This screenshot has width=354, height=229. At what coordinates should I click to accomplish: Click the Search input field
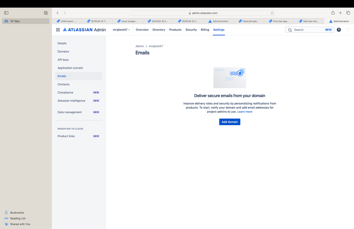tap(309, 30)
